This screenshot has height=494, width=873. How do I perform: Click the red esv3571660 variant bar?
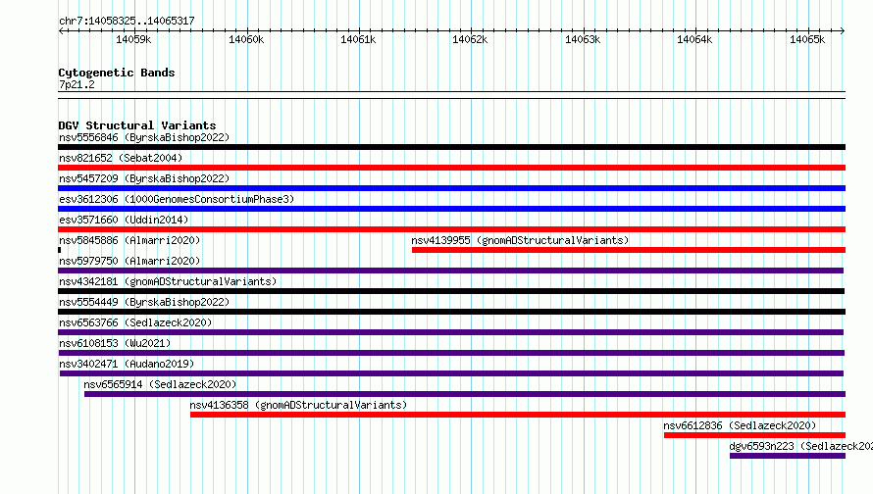point(451,229)
